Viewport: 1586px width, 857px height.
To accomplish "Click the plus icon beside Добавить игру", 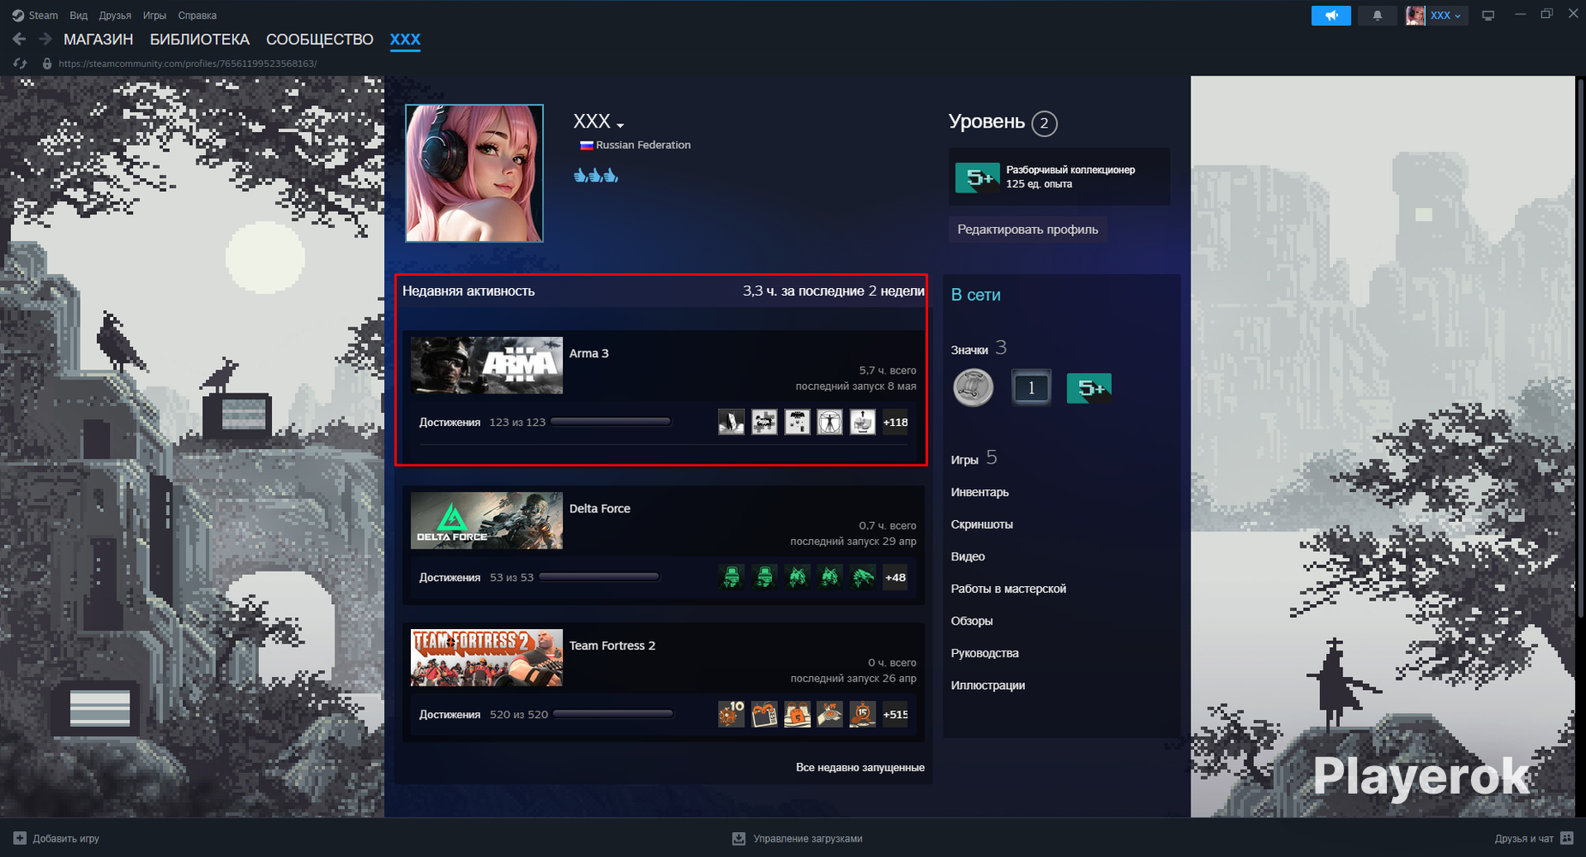I will pos(20,838).
